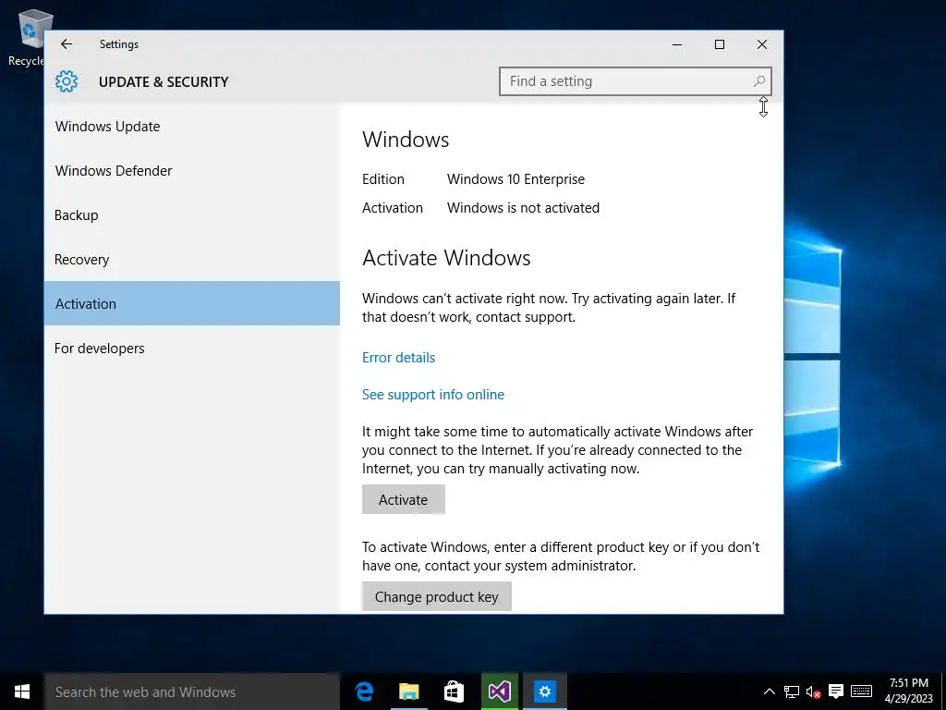The height and width of the screenshot is (710, 946).
Task: Click the Windows is not activated text
Action: click(x=523, y=208)
